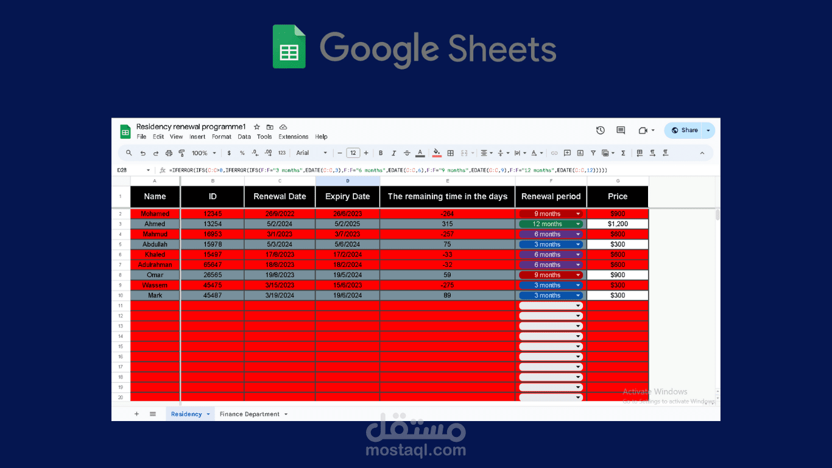Open the text color picker
The image size is (832, 468).
click(420, 153)
